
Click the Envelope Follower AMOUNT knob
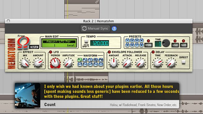(114, 63)
